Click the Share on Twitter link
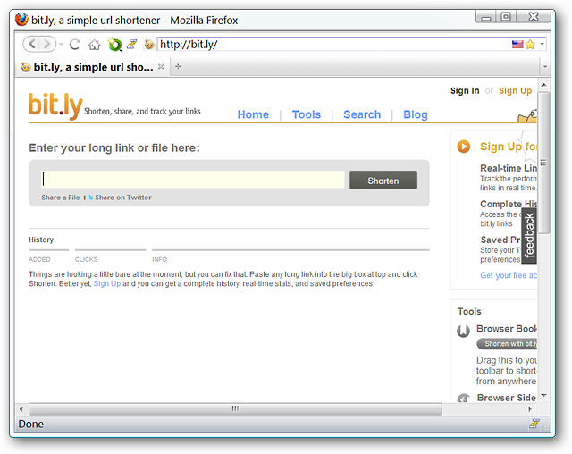This screenshot has height=454, width=572. [x=123, y=198]
